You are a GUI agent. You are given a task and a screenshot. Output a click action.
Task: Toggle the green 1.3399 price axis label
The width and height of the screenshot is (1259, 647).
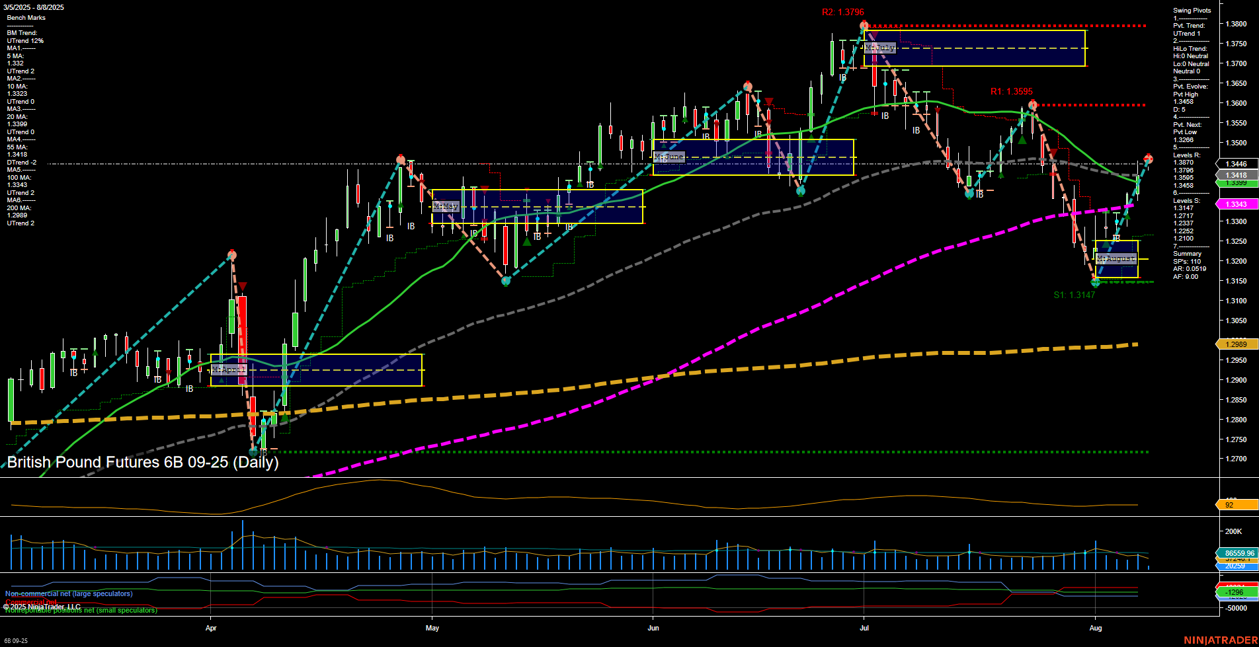[1236, 183]
